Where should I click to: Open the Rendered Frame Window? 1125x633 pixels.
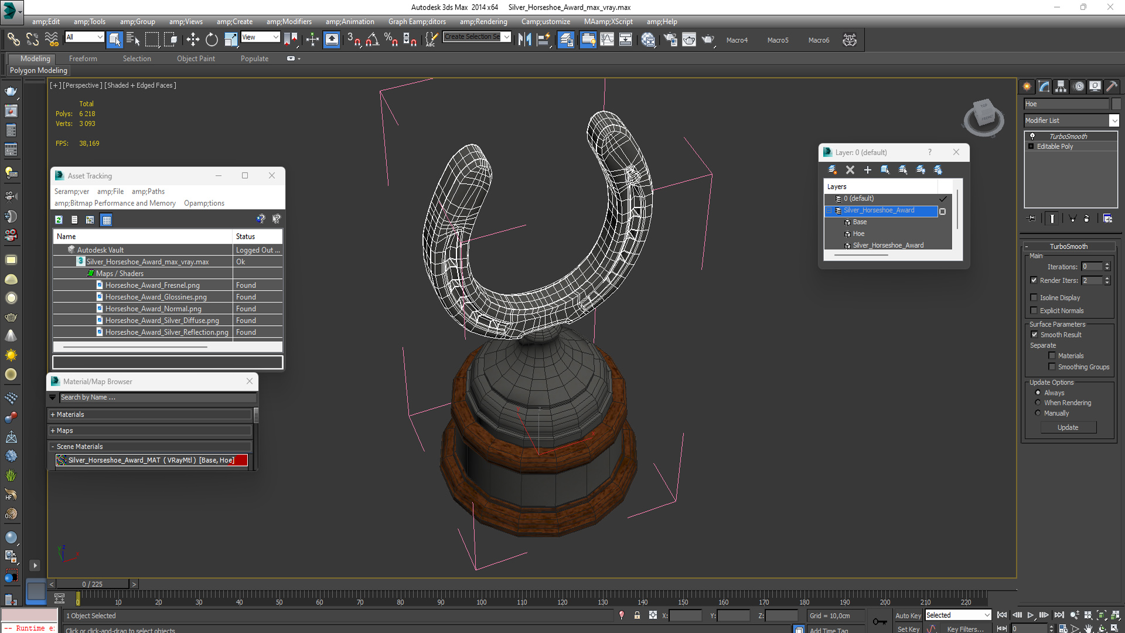coord(689,39)
